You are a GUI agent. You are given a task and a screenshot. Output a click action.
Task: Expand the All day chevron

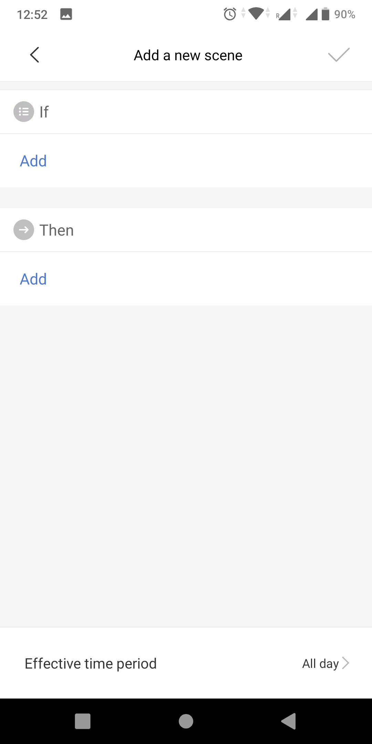click(x=345, y=663)
